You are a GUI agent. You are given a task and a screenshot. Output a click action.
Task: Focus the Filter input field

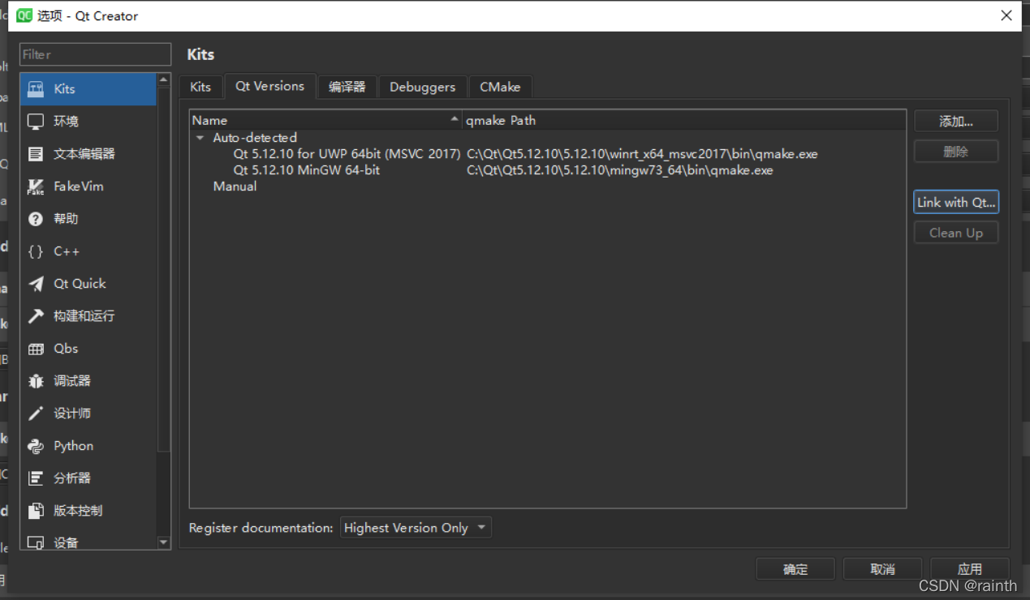[95, 54]
